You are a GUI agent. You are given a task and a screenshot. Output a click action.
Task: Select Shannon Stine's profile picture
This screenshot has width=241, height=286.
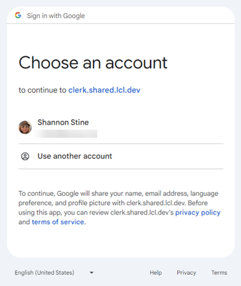pos(25,127)
